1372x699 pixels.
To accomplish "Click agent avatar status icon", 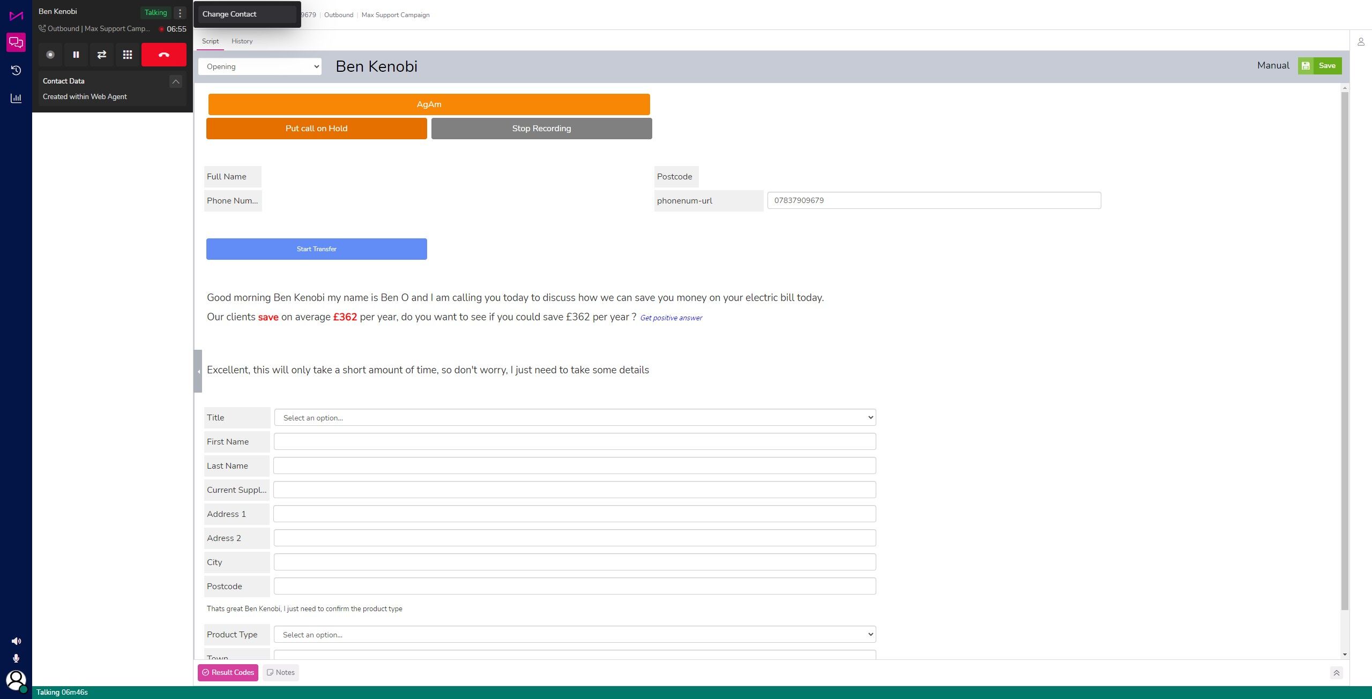I will click(16, 681).
